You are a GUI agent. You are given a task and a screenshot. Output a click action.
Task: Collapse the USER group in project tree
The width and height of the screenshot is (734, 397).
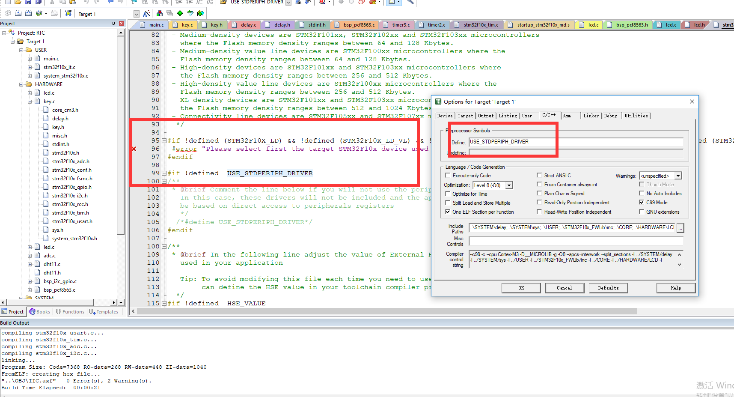coord(21,50)
